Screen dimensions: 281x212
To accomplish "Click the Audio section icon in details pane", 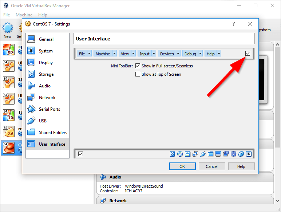I will tap(103, 177).
